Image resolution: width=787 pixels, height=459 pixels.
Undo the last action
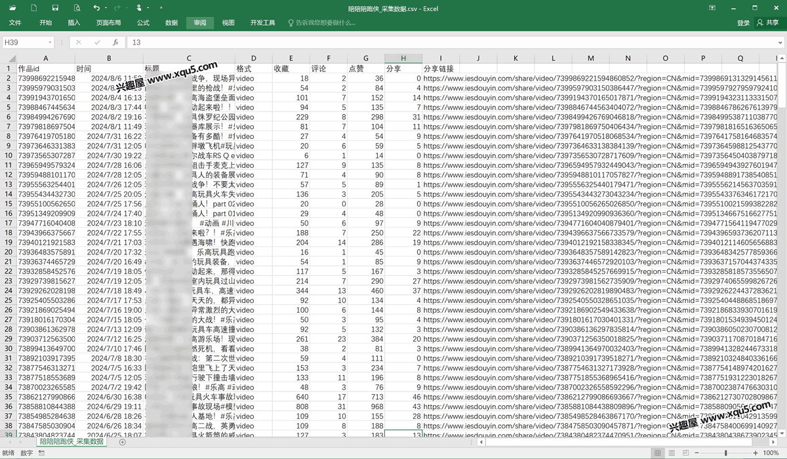[x=96, y=8]
